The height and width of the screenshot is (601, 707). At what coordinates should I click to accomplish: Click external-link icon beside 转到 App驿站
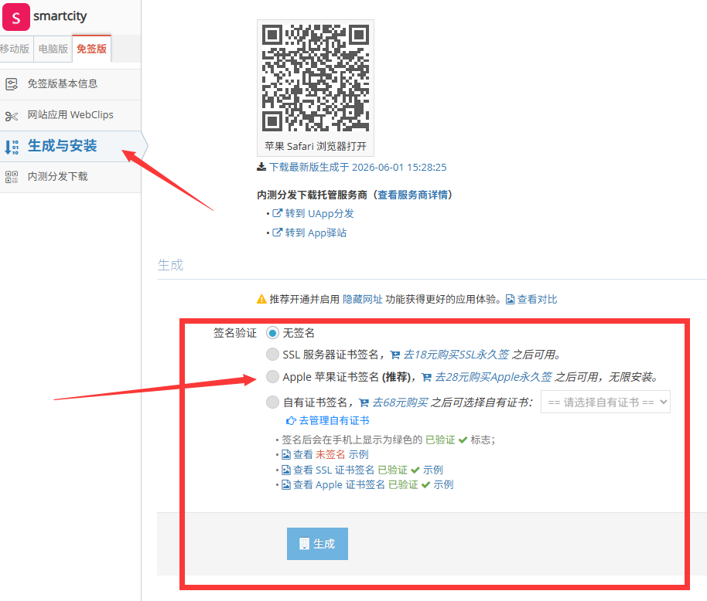click(x=277, y=233)
